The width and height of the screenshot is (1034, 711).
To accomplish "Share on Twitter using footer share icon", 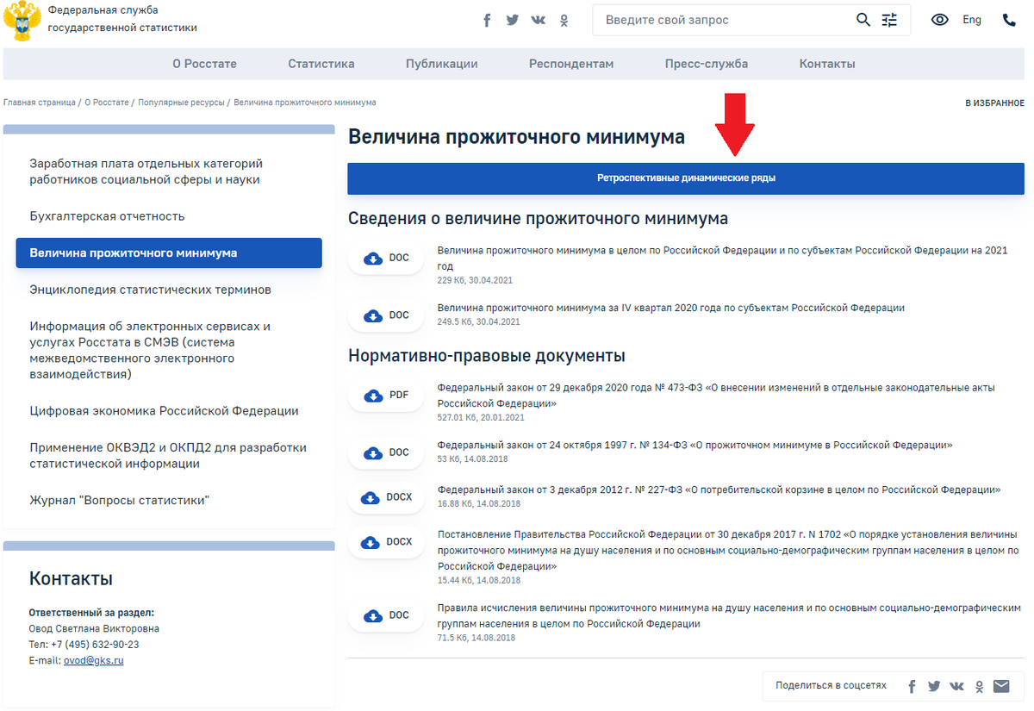I will (x=934, y=686).
